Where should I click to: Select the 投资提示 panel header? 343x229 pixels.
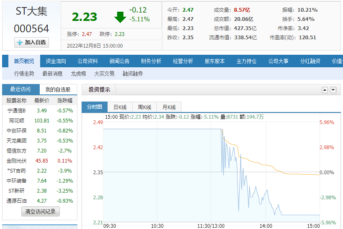click(100, 89)
